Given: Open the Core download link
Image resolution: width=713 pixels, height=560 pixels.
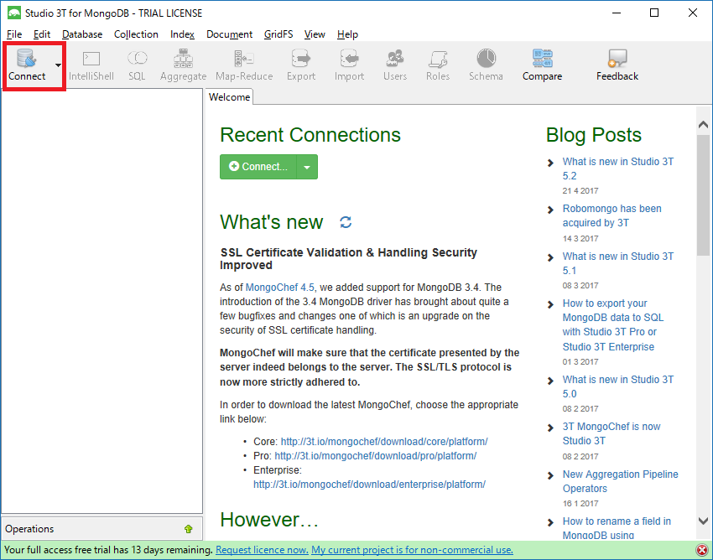Looking at the screenshot, I should click(384, 441).
